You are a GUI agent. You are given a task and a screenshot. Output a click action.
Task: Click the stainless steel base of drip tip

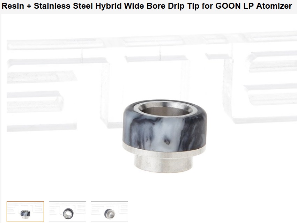pyautogui.click(x=164, y=163)
